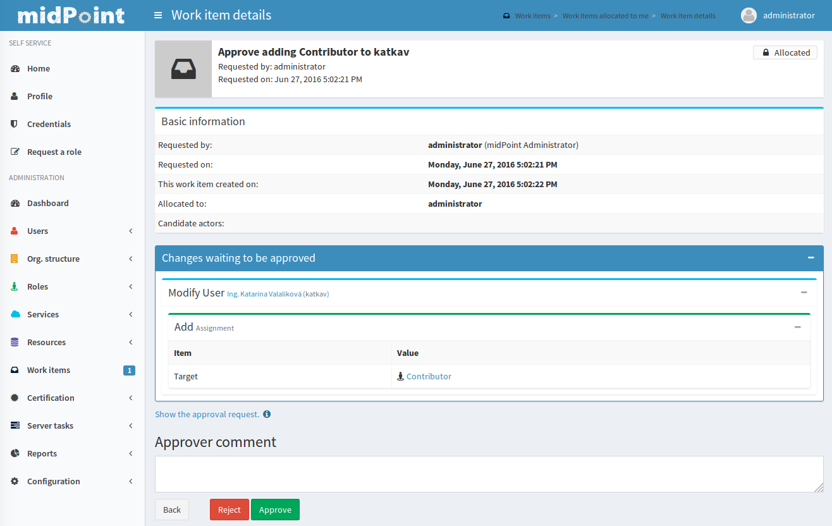Screen dimensions: 832x526
Task: Open the Contributor role link
Action: point(429,376)
